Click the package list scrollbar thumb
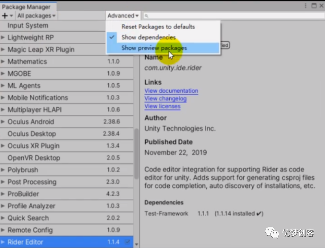325x248 pixels. pyautogui.click(x=136, y=153)
